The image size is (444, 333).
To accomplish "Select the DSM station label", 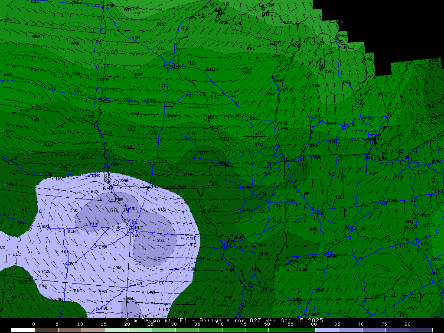I will click(163, 161).
